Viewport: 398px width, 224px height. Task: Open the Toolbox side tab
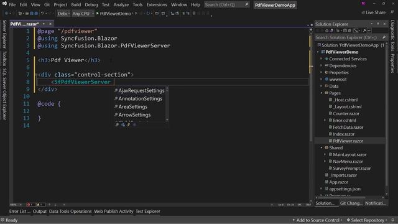point(4,58)
